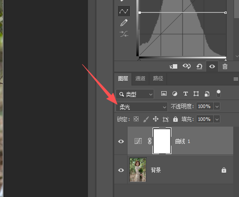239x197 pixels.
Task: Click the 背景 layer thumbnail
Action: [138, 170]
